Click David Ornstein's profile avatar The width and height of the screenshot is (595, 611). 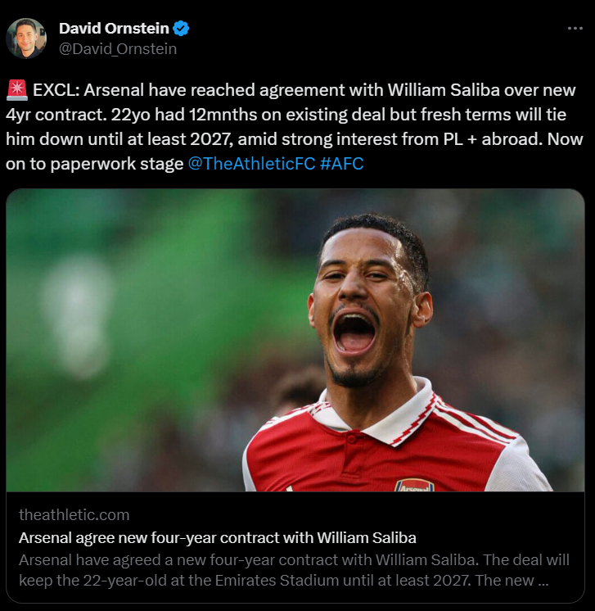[x=26, y=38]
